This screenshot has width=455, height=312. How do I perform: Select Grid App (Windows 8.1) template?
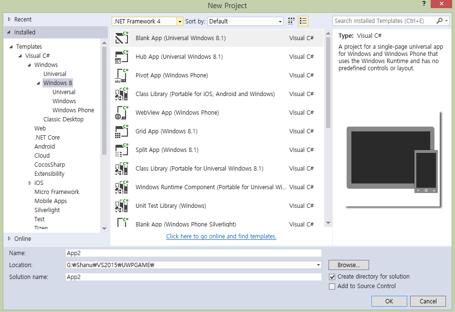pos(217,131)
